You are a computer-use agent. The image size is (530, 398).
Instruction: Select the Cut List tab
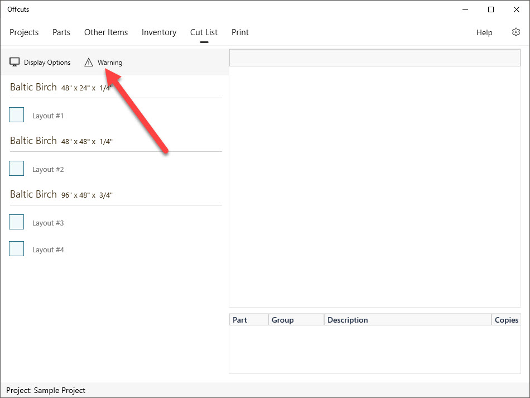pos(204,32)
